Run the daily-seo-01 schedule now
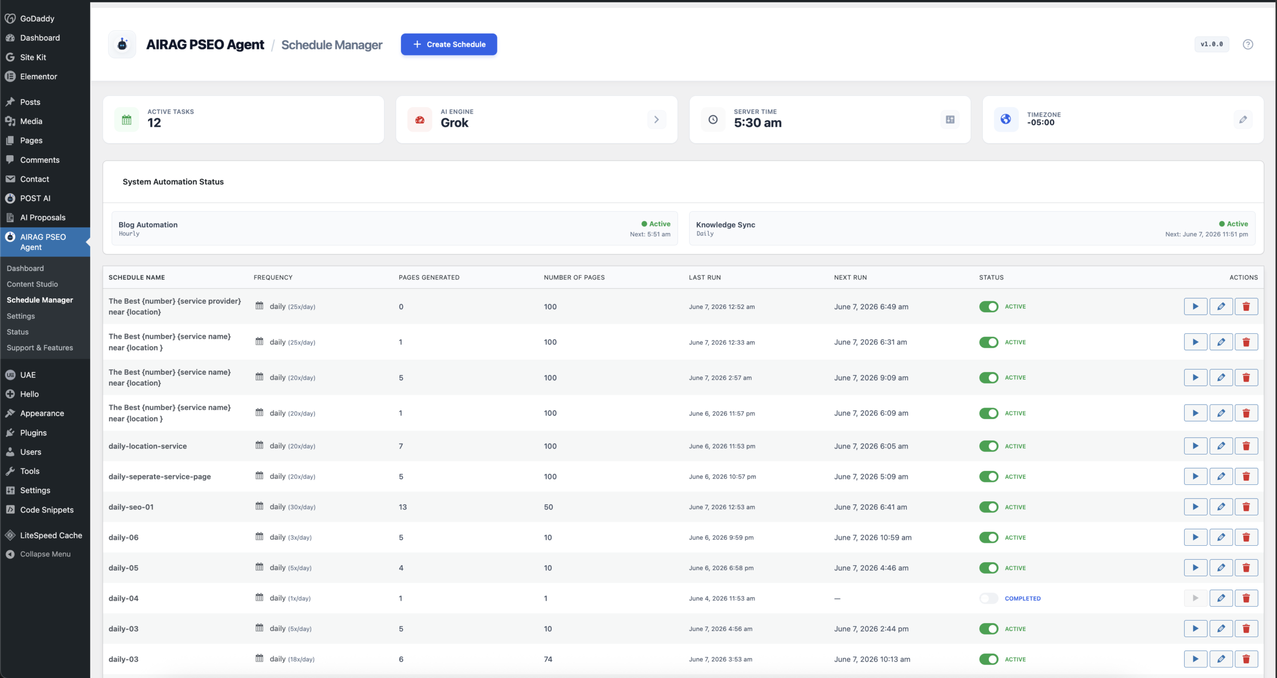1277x678 pixels. tap(1195, 507)
